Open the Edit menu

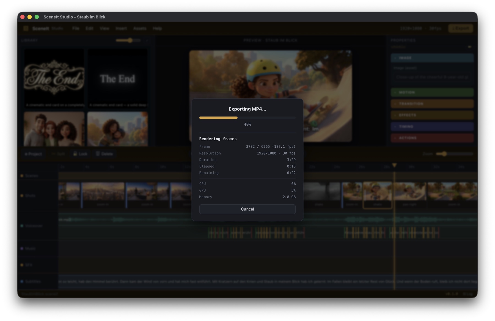(89, 28)
